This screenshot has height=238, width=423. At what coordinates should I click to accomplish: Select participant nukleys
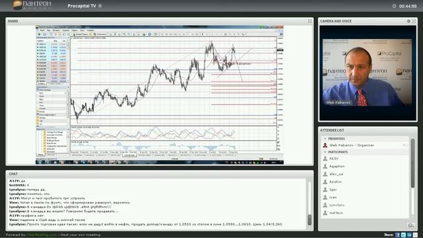pos(365,213)
